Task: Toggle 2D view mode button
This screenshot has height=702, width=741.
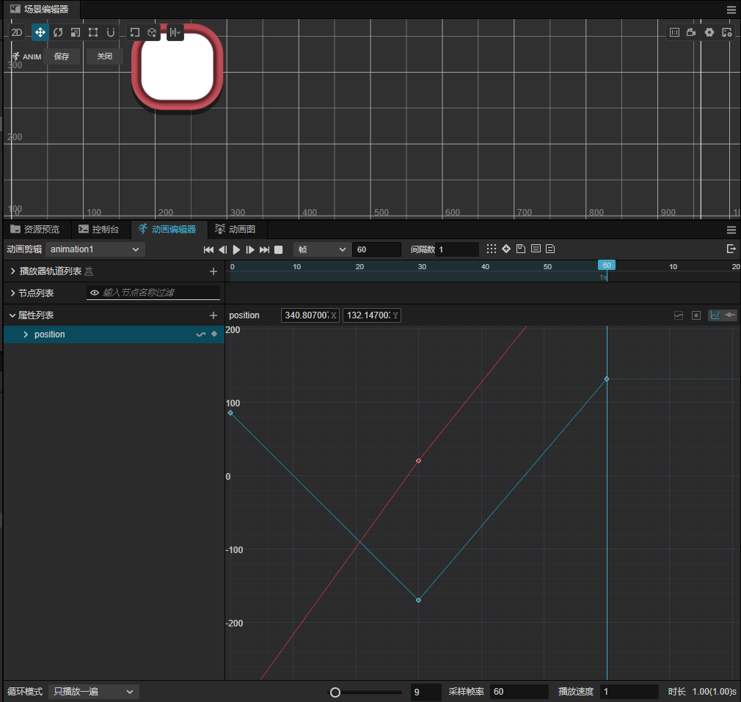Action: pyautogui.click(x=17, y=32)
